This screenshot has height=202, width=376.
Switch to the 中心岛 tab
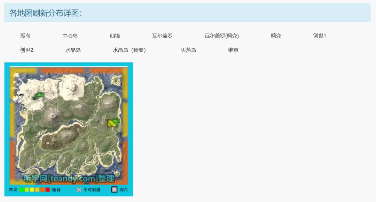pos(70,36)
